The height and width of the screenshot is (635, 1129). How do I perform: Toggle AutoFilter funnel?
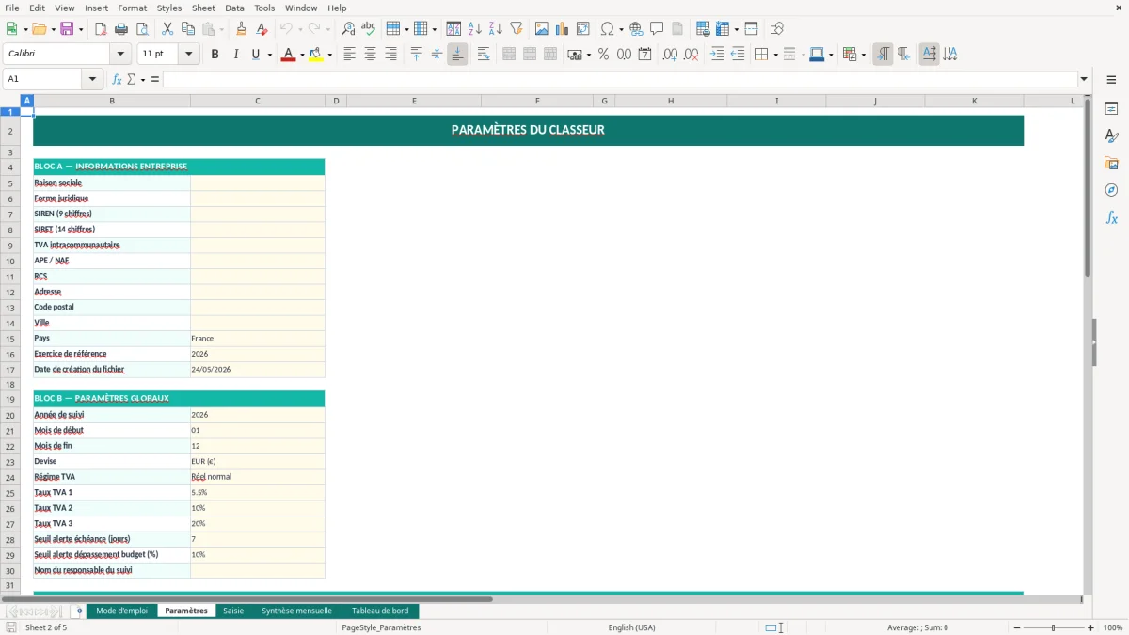[516, 29]
